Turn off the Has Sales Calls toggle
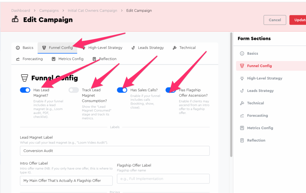 pos(122,90)
